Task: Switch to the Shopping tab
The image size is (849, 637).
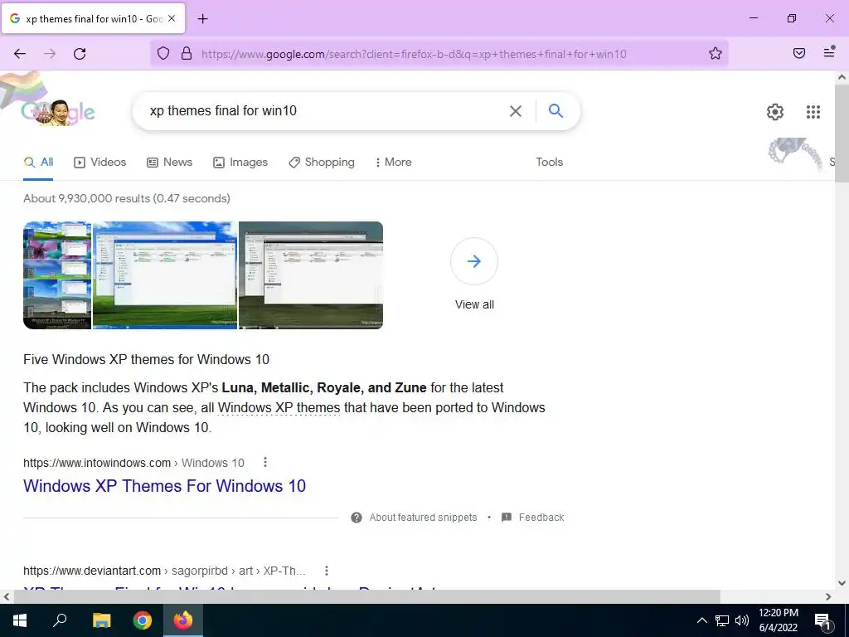Action: 322,162
